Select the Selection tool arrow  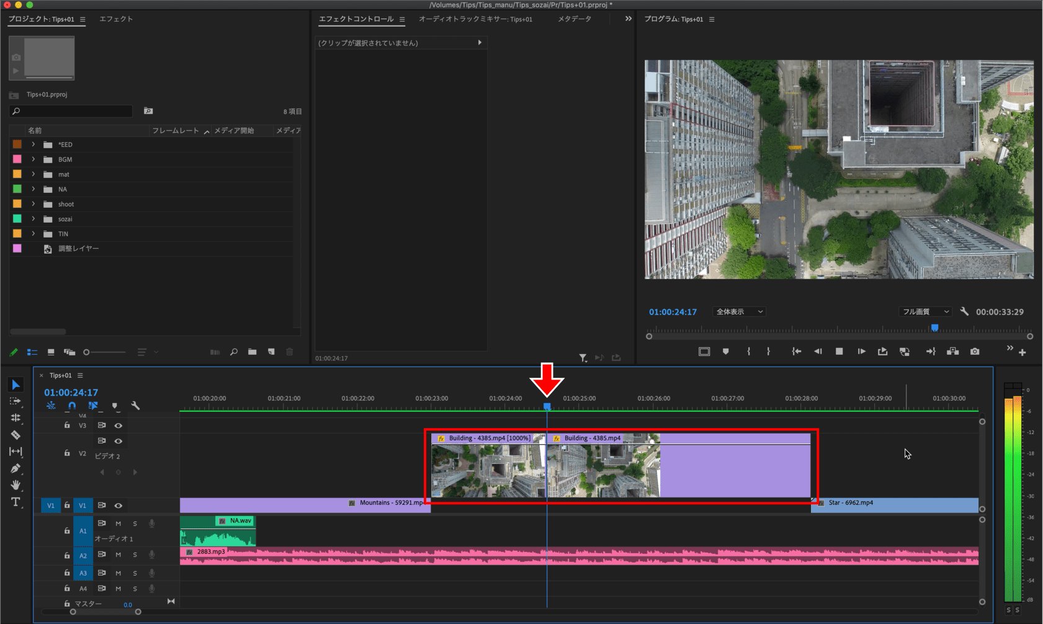click(16, 385)
